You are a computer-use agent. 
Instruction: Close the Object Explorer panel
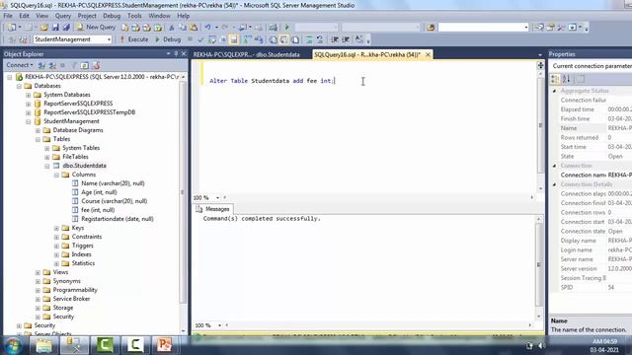tap(184, 53)
